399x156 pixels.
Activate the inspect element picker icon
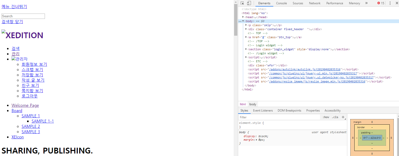tap(242, 3)
